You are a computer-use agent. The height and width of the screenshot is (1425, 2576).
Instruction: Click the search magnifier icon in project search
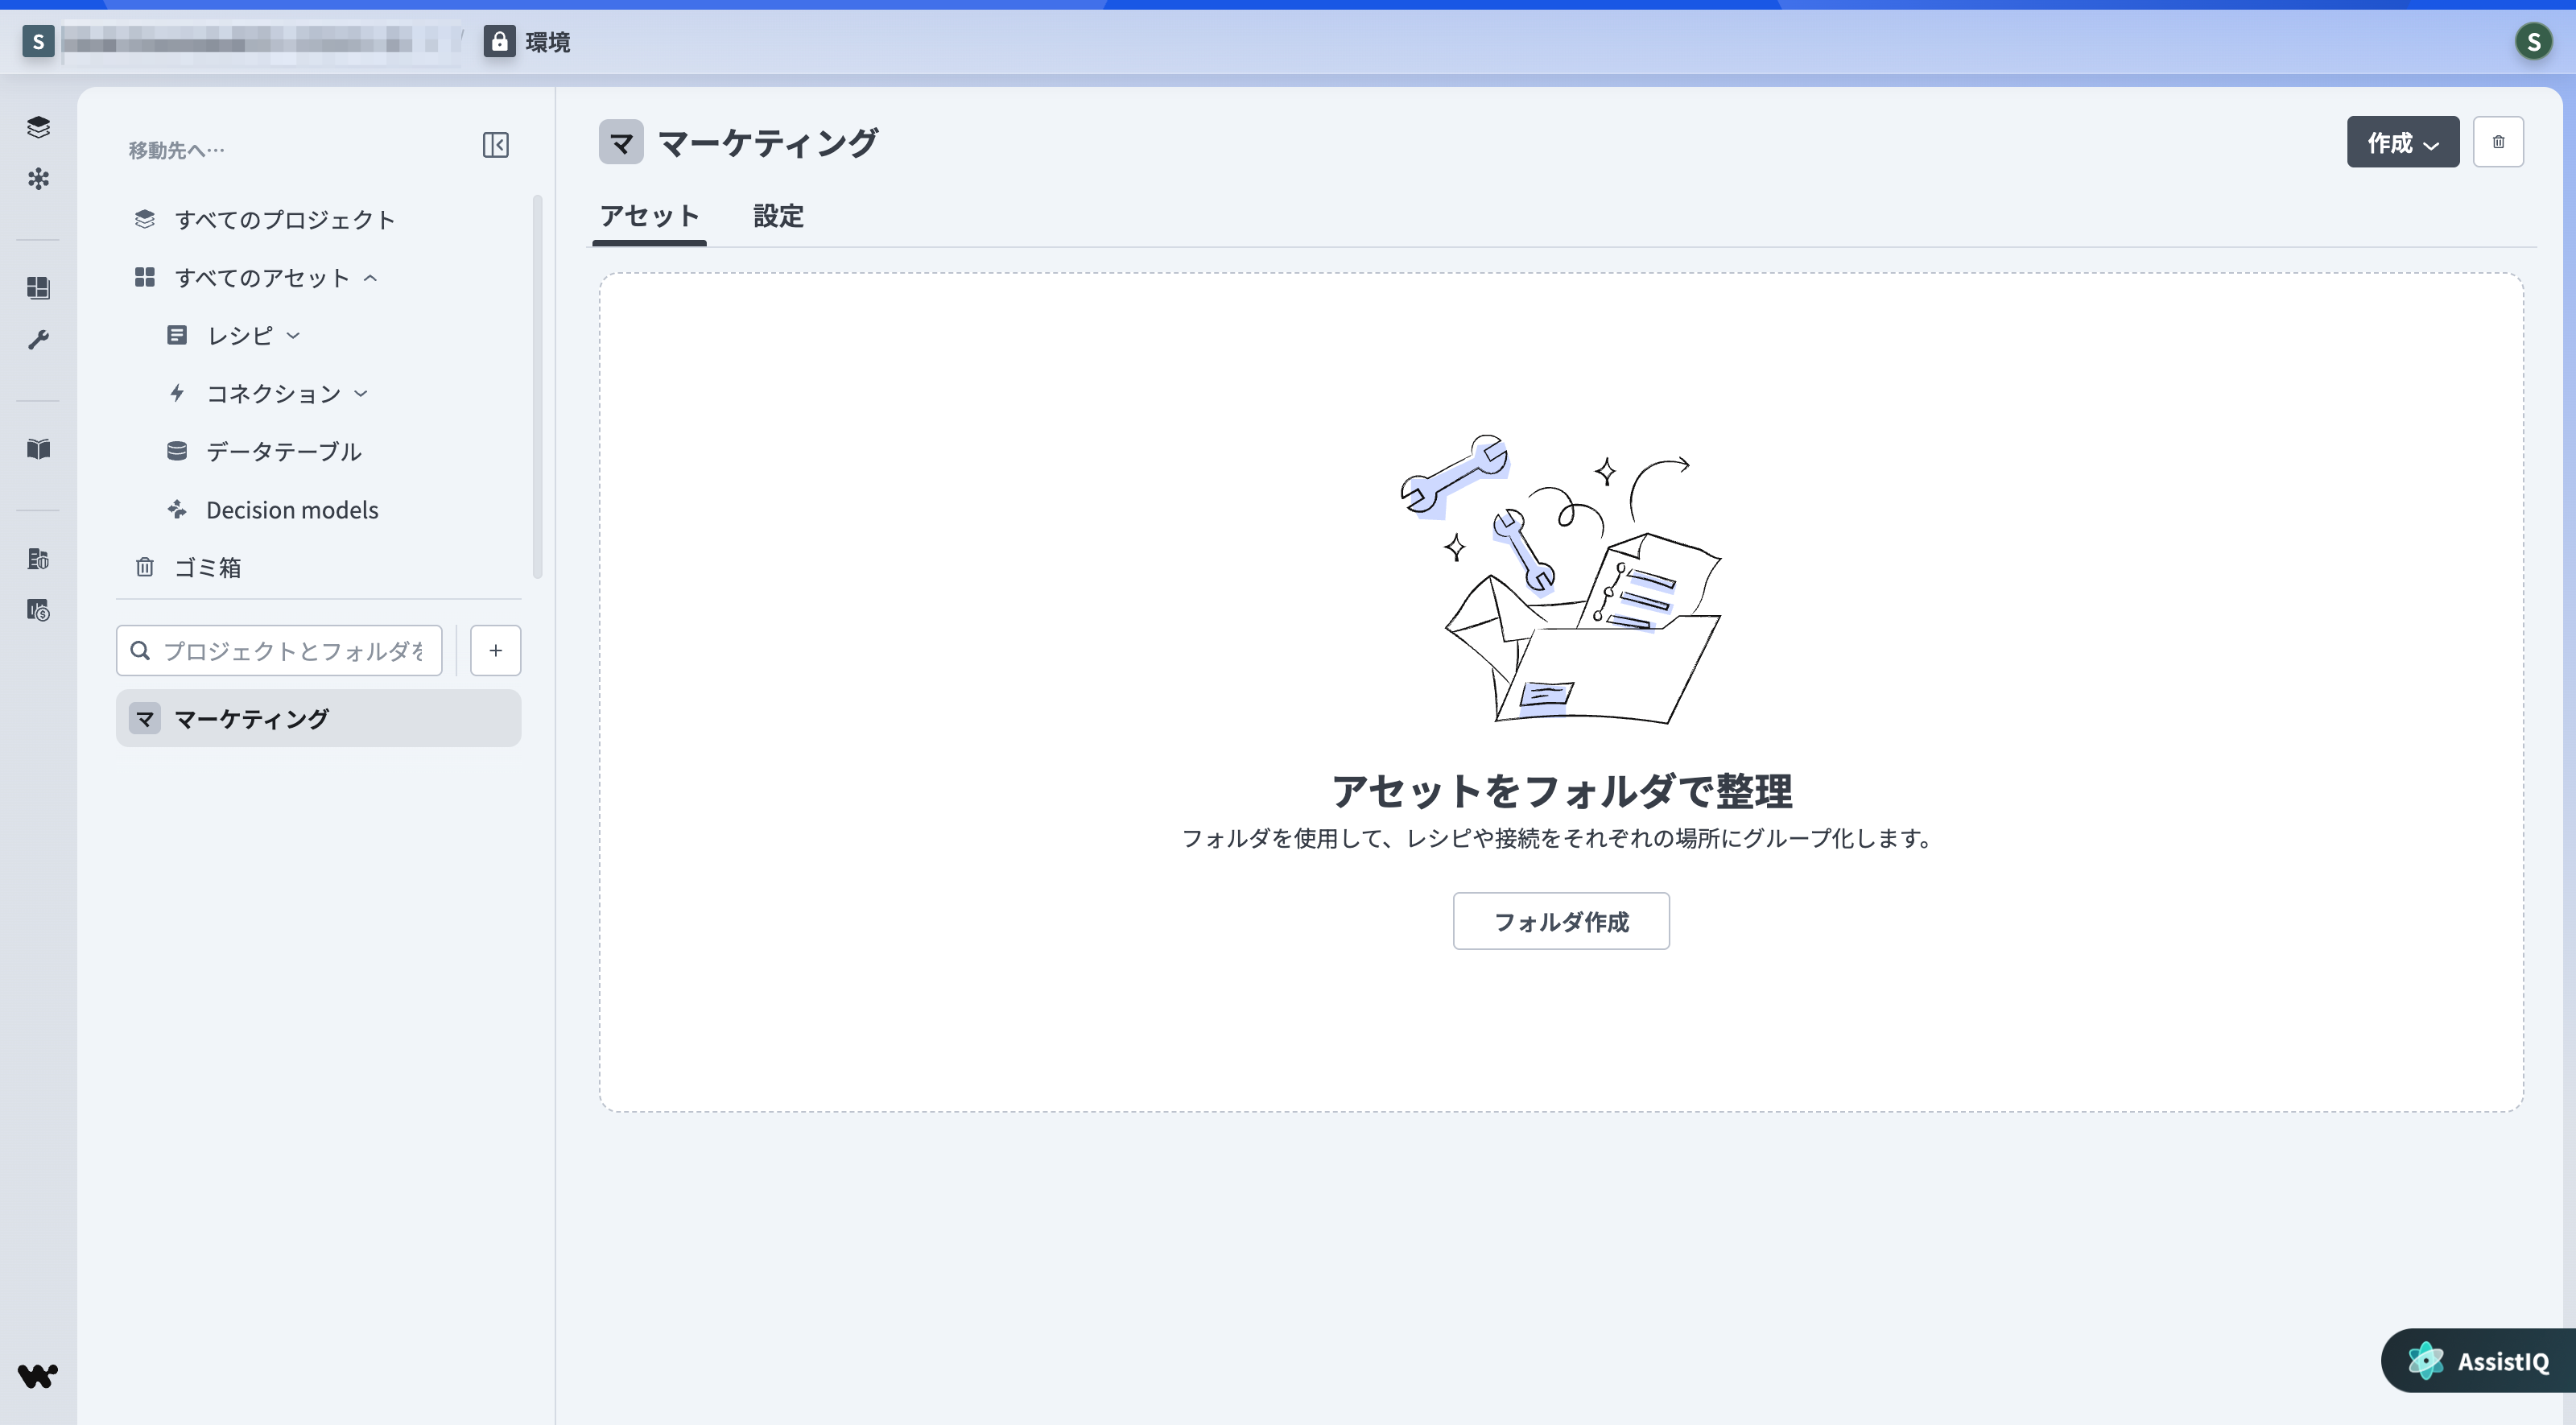coord(141,651)
